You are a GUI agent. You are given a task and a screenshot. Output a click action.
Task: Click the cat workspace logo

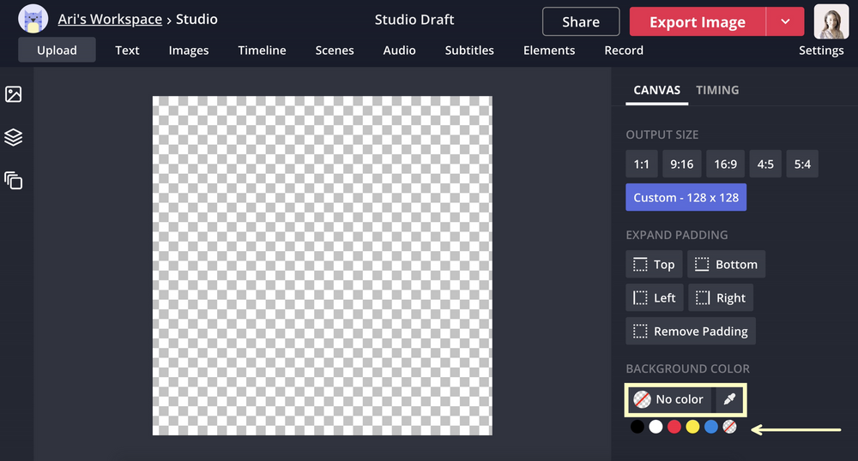click(33, 19)
